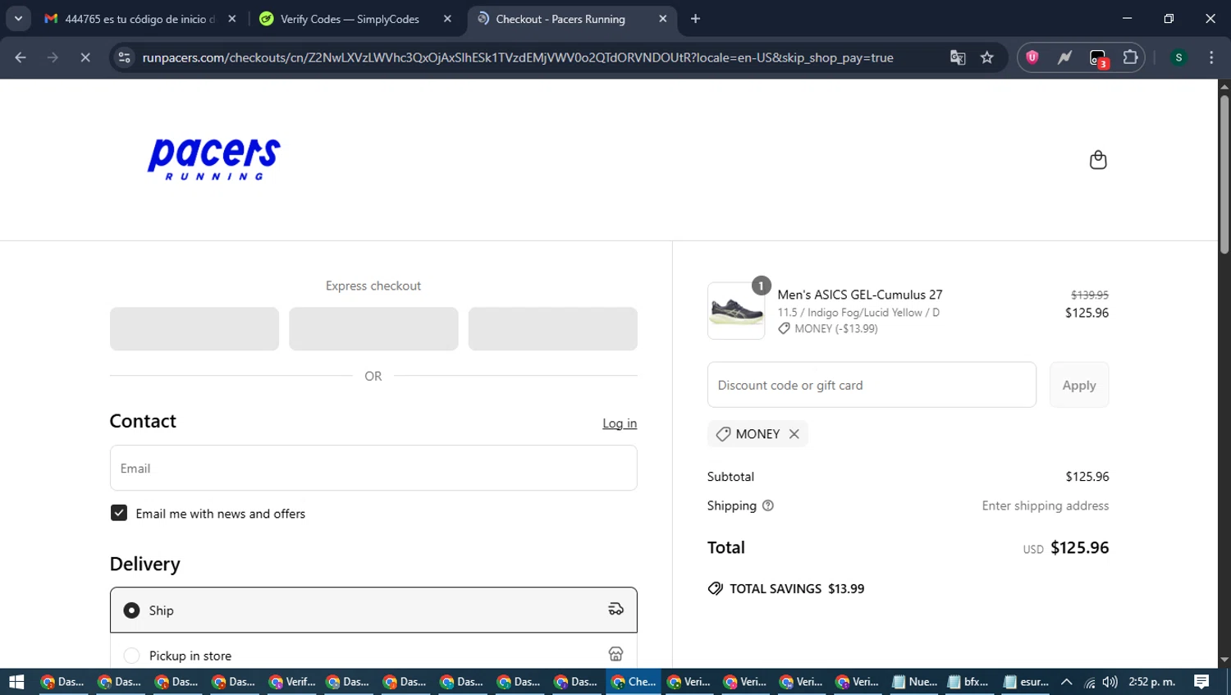The image size is (1231, 695).
Task: Open the site information icon in address bar
Action: [x=125, y=57]
